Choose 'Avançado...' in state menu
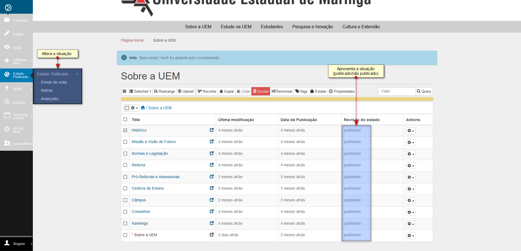521x251 pixels. 51,99
